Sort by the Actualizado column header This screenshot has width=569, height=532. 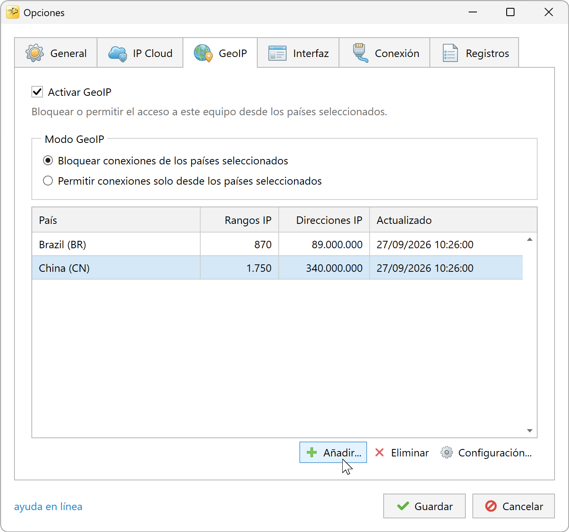[x=453, y=220]
